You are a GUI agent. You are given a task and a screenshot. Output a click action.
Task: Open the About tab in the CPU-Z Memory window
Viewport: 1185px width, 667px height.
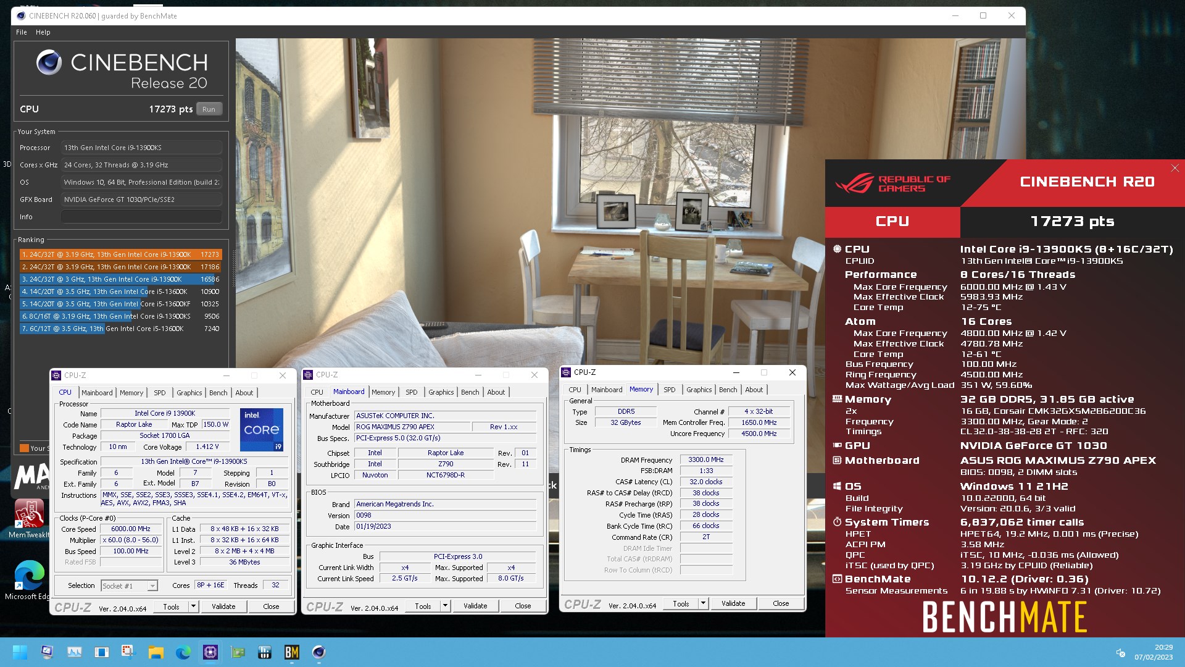pos(754,390)
